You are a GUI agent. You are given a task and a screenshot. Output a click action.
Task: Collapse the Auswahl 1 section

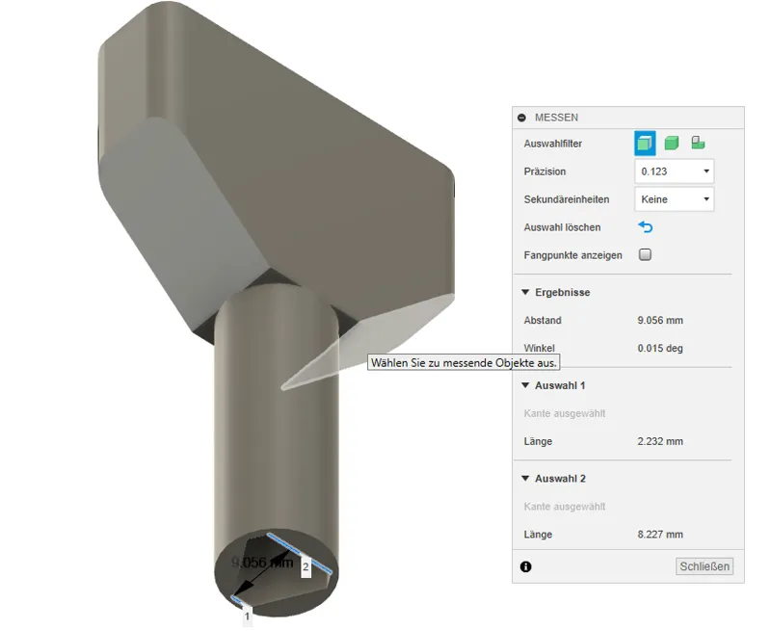pyautogui.click(x=525, y=385)
